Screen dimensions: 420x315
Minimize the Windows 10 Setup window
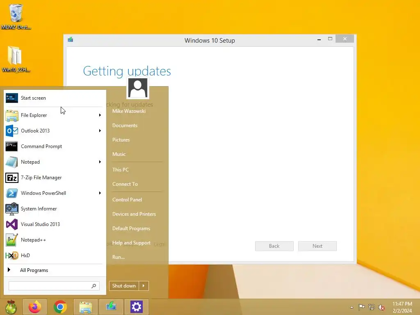point(319,39)
